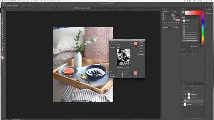
Task: Click the Background layer lock icon
Action: tap(202, 105)
